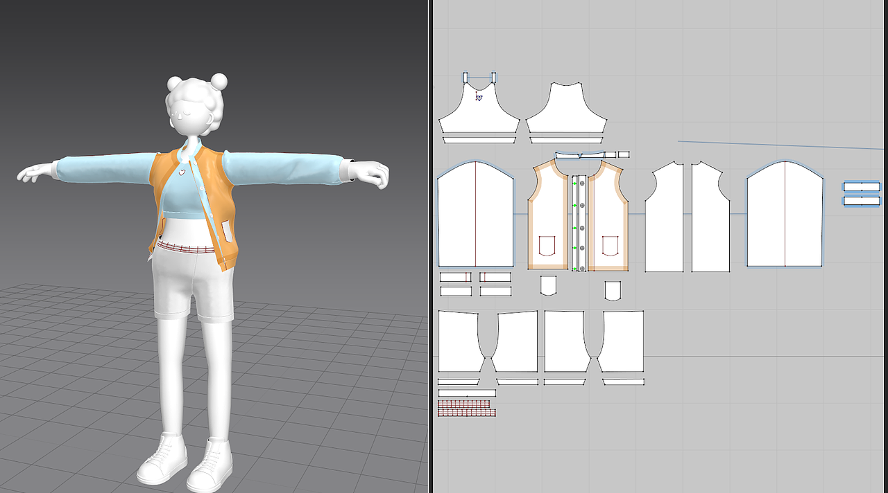Select the avatar's hand on screen right

(369, 174)
